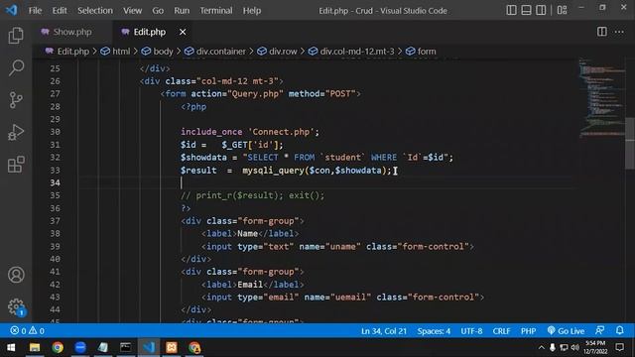Click the editor minimap
Viewport: 635px width, 357px height.
[602, 97]
